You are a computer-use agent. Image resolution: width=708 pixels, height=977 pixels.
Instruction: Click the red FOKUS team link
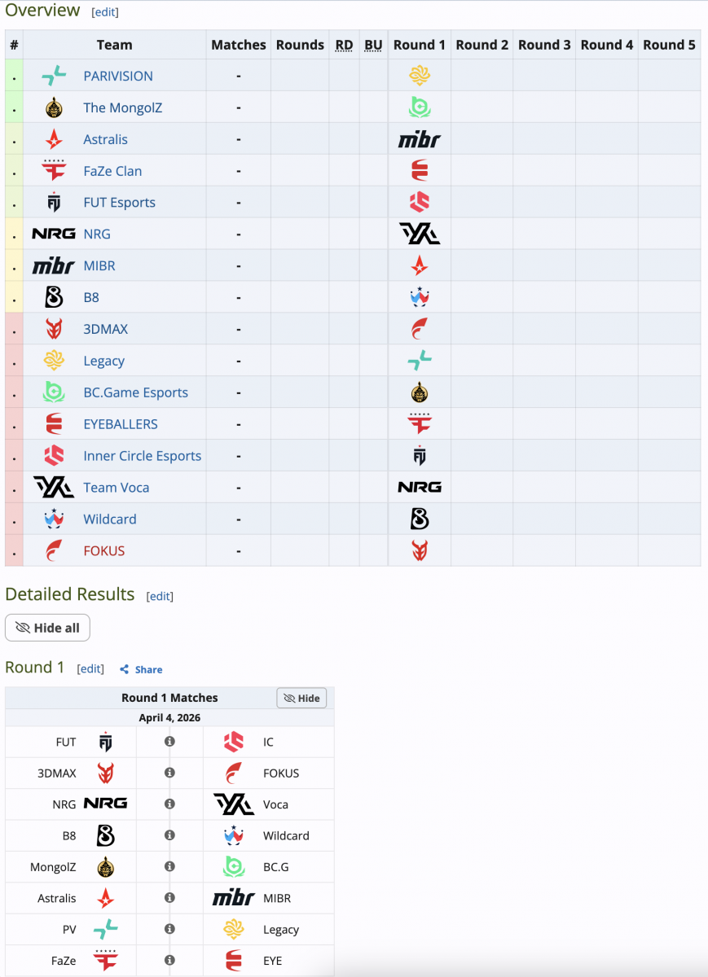tap(103, 551)
